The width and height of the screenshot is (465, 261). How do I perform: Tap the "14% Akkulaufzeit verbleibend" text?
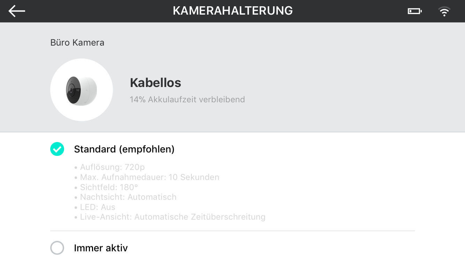(x=187, y=100)
